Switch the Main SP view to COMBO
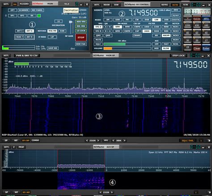The width and height of the screenshot is (212, 196). click(x=35, y=141)
